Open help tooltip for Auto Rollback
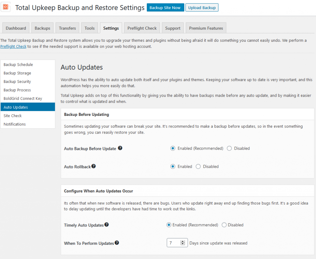The image size is (316, 259). click(94, 166)
